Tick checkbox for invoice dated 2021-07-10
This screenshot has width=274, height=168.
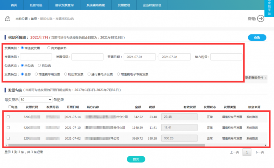click(x=9, y=128)
